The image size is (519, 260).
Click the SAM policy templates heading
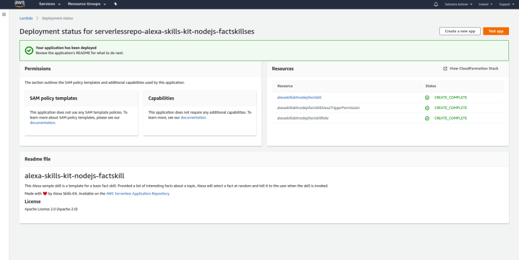54,98
